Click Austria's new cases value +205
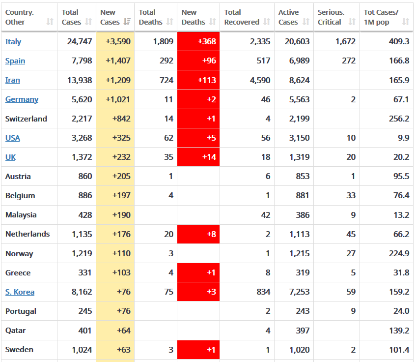 point(121,177)
